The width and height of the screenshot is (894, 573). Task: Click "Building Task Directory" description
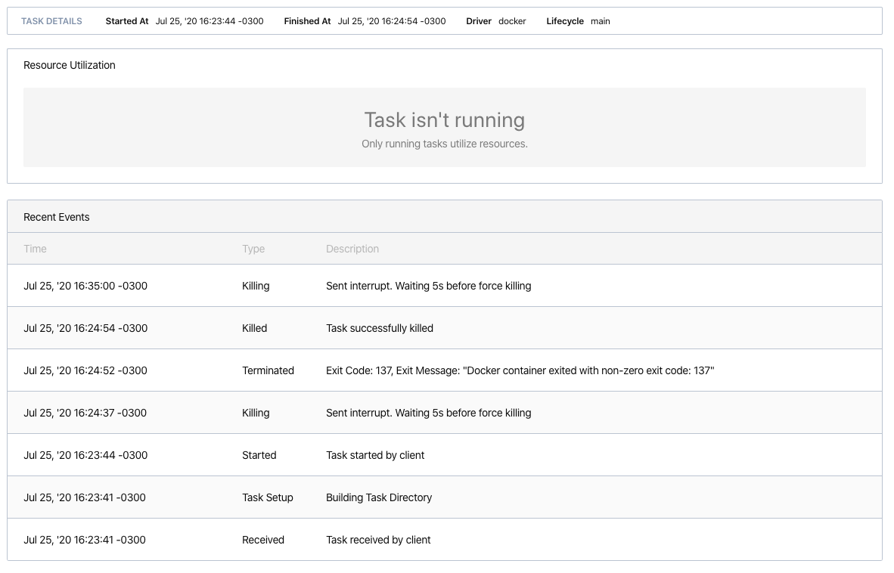pos(379,498)
